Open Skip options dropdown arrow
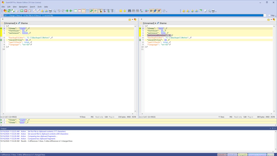This screenshot has height=156, width=277. (x=276, y=16)
